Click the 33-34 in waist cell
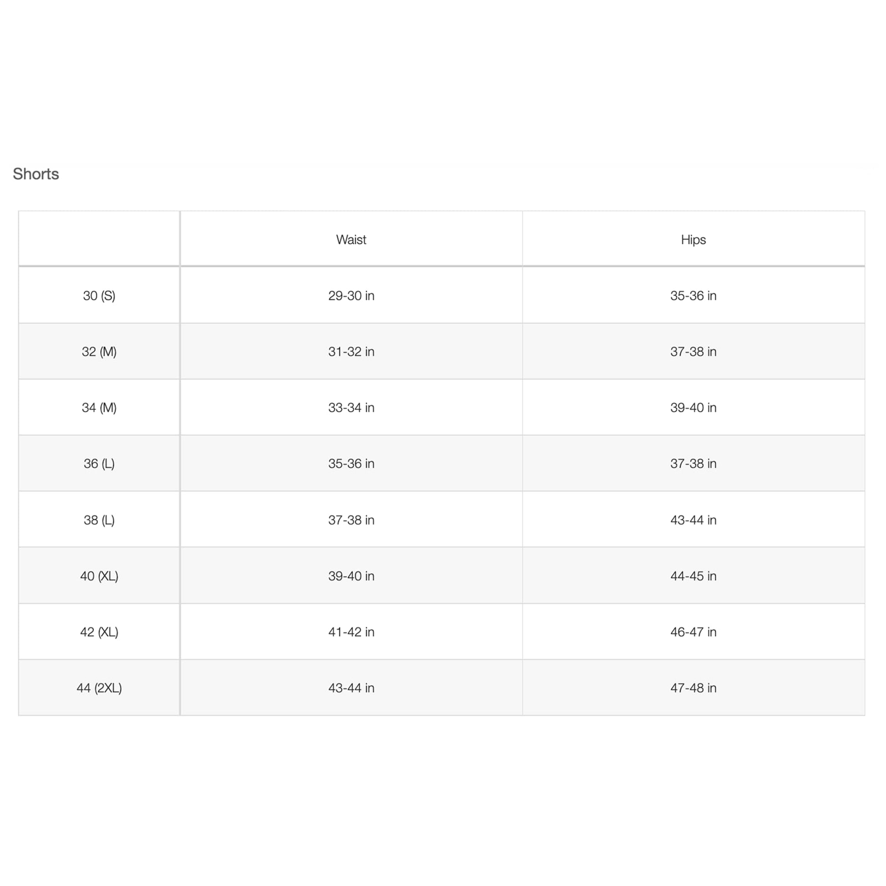The height and width of the screenshot is (886, 886). click(351, 407)
